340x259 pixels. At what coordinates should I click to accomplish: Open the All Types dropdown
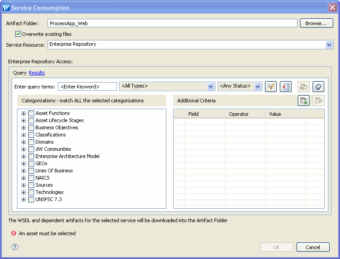210,86
